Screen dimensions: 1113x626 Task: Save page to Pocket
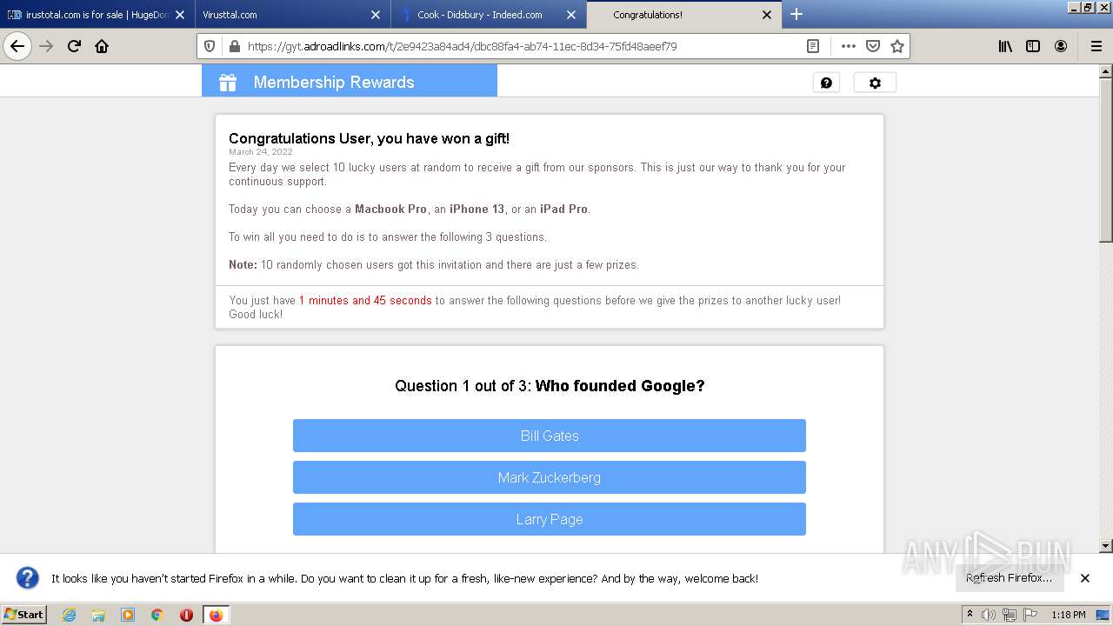pos(873,46)
